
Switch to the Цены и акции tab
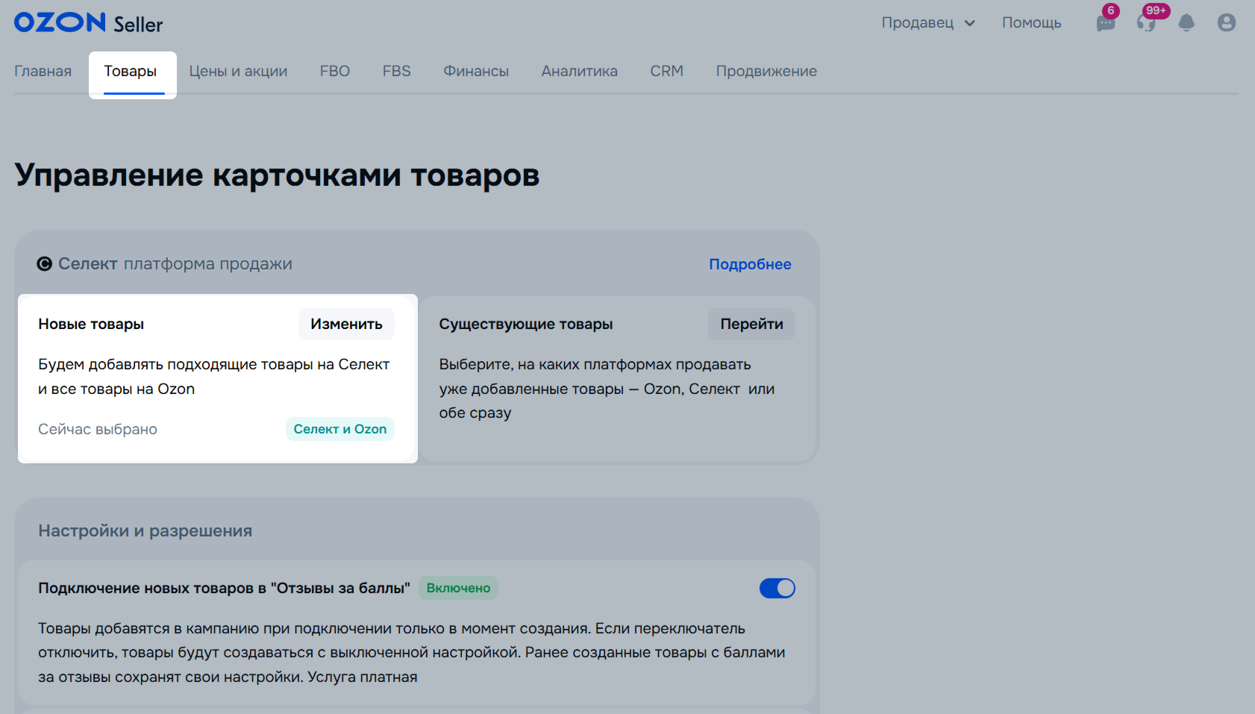tap(238, 72)
